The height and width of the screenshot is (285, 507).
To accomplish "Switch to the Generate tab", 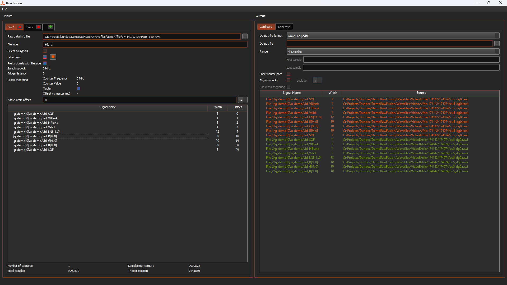I will pyautogui.click(x=284, y=27).
